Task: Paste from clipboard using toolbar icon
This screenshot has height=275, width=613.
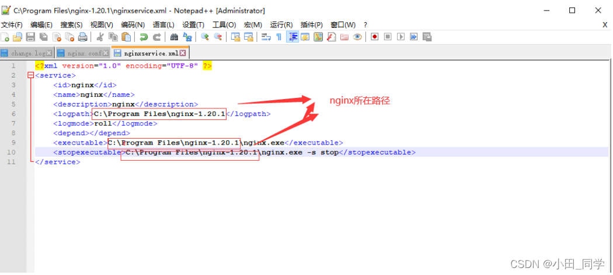Action: [x=126, y=37]
